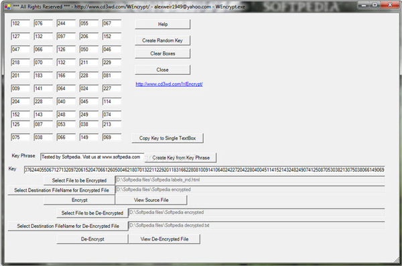Click Copy Key to Single TextBox
This screenshot has height=266, width=402.
click(167, 138)
